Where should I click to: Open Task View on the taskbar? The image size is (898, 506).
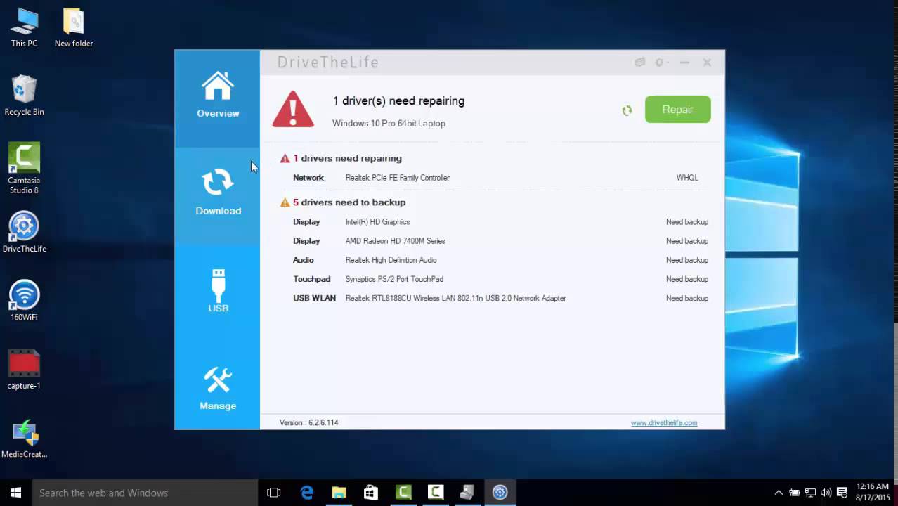pyautogui.click(x=274, y=493)
